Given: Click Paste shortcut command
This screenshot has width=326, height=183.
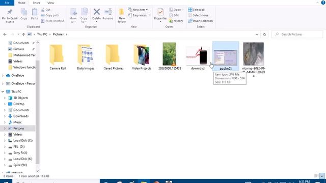Looking at the screenshot, I should [52, 21].
